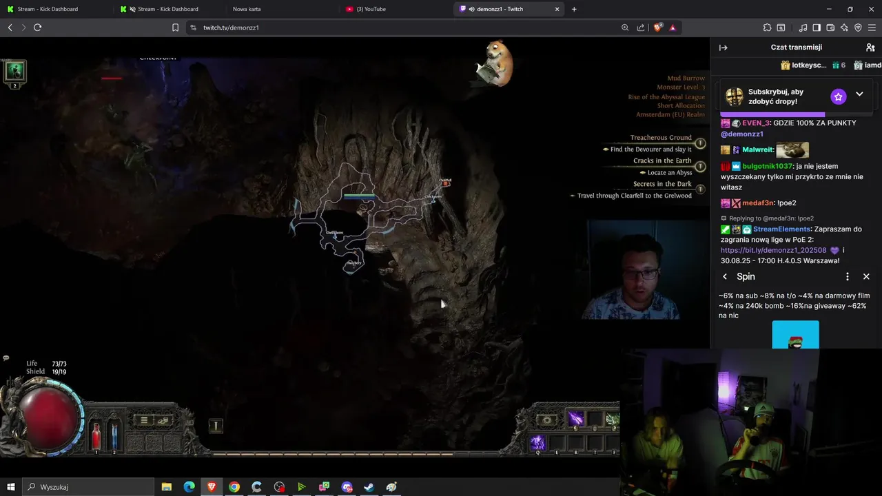The width and height of the screenshot is (882, 496).
Task: Close the demonzz1 - Twitch tab
Action: pyautogui.click(x=557, y=9)
